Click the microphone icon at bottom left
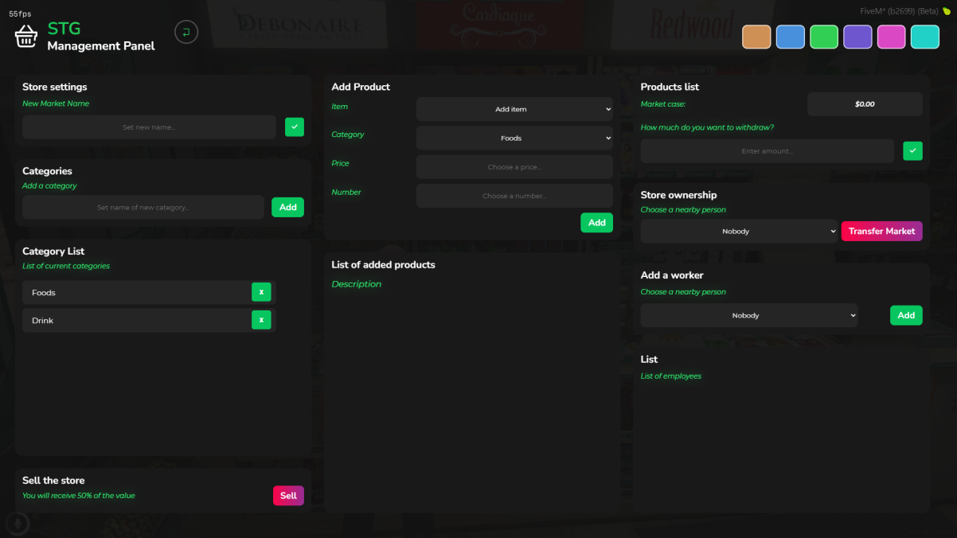This screenshot has width=957, height=538. (x=17, y=523)
